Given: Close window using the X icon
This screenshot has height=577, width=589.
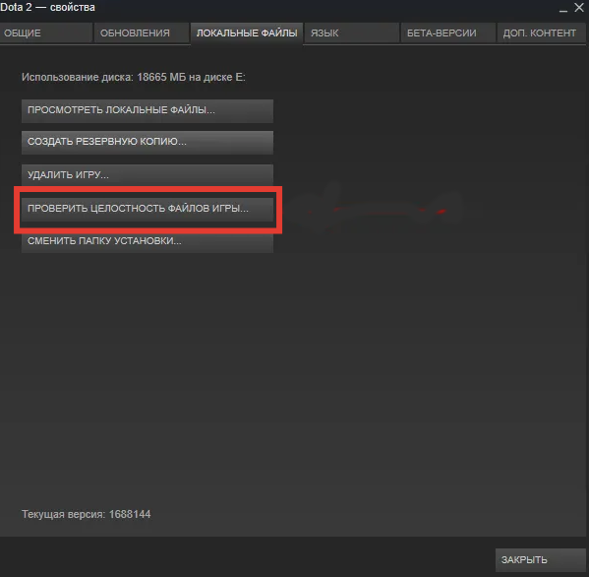Looking at the screenshot, I should [x=579, y=7].
